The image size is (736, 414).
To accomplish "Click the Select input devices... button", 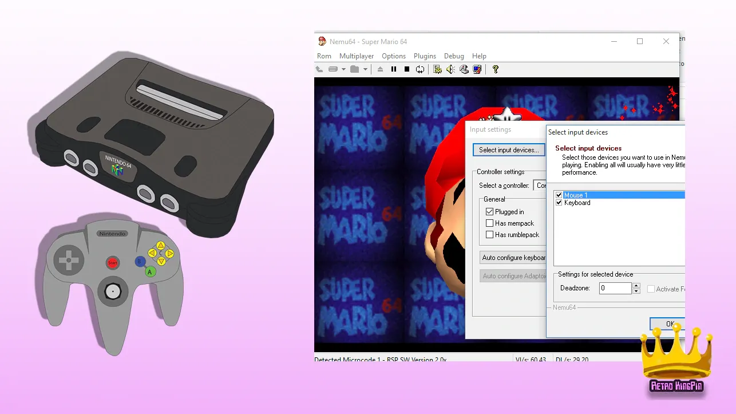I will (509, 150).
